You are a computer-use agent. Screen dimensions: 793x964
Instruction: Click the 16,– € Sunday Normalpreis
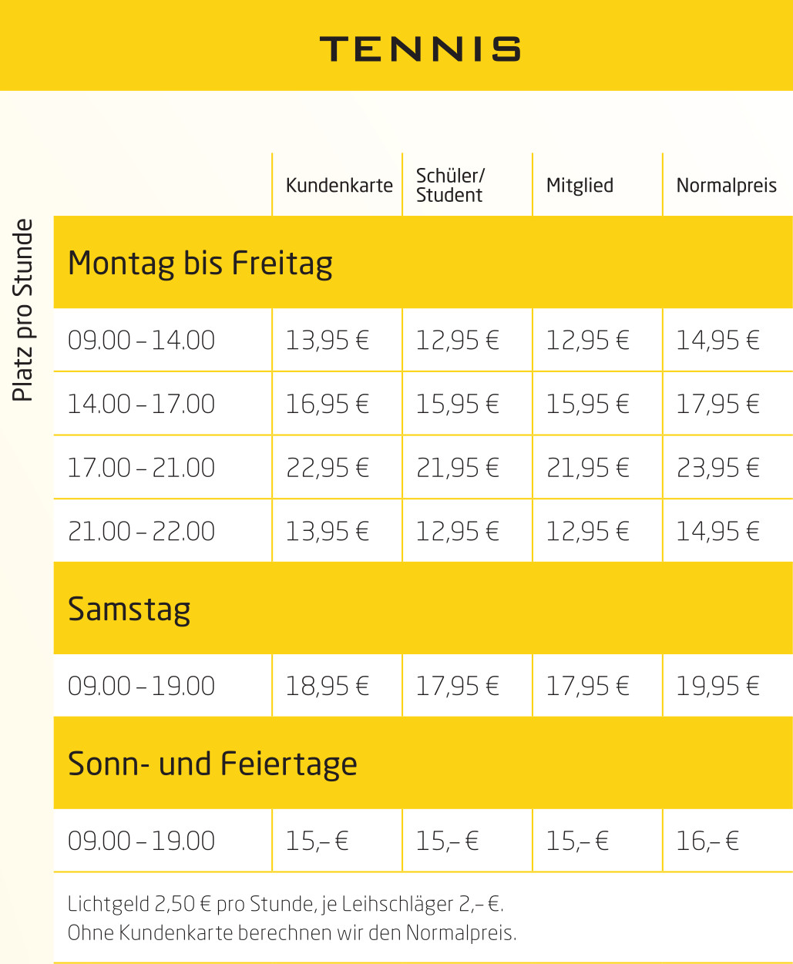[707, 841]
